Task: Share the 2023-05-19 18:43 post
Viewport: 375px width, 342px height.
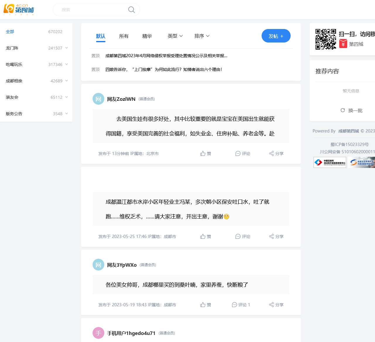Action: (x=276, y=305)
